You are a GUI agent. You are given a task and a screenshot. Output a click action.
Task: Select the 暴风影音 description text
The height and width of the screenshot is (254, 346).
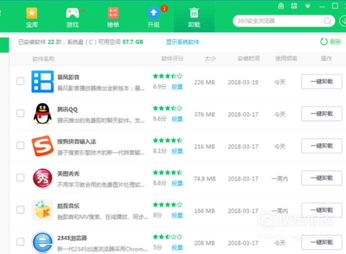(x=101, y=88)
